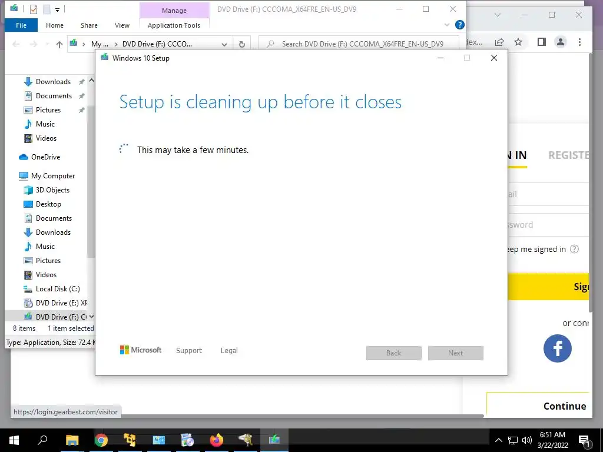Click the Back button in Setup
The width and height of the screenshot is (603, 452).
(x=394, y=353)
